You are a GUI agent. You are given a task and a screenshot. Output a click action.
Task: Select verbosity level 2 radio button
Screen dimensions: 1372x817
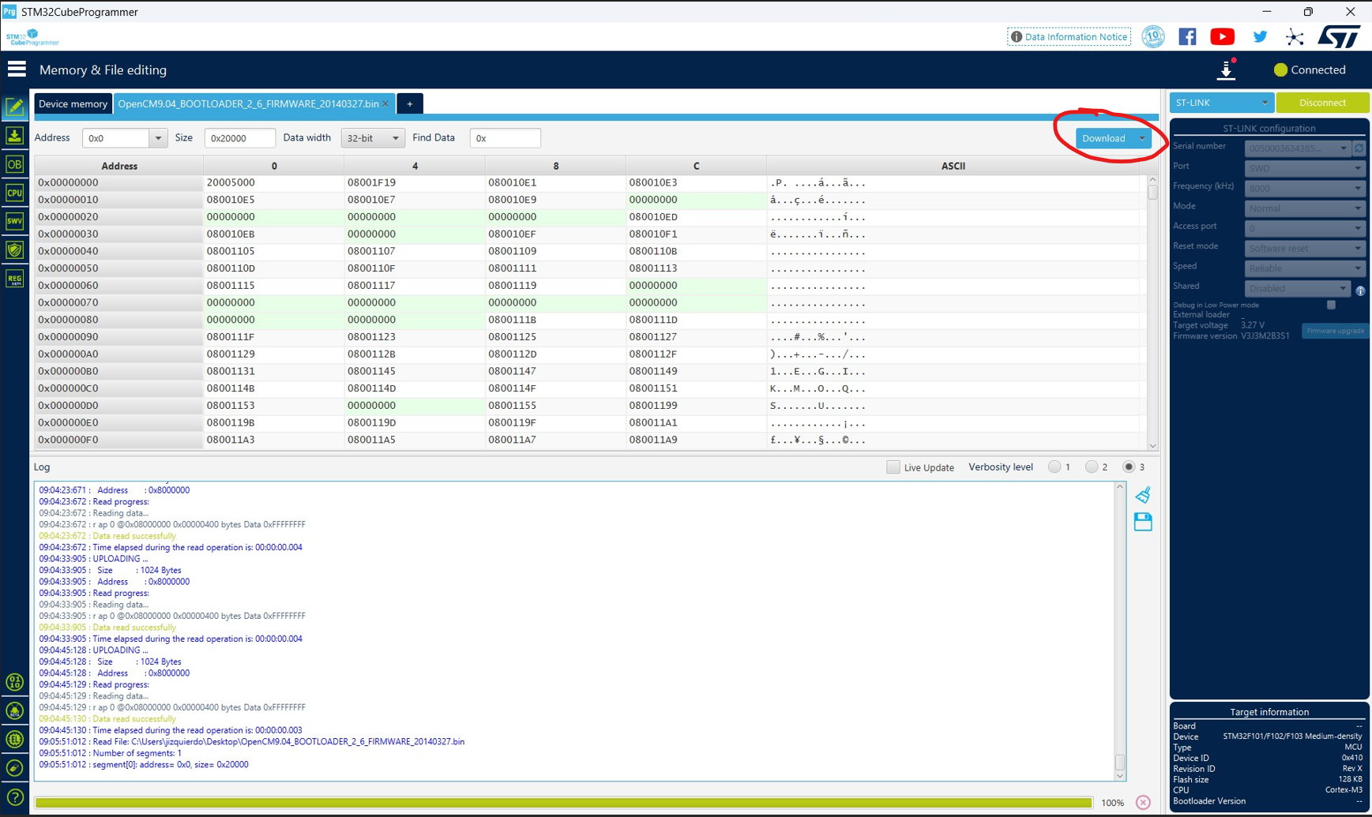pos(1092,467)
